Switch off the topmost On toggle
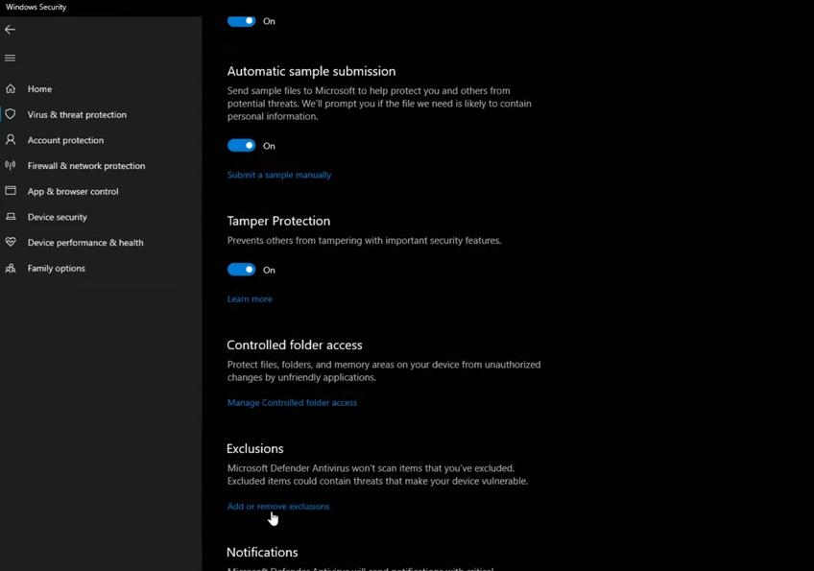 242,21
